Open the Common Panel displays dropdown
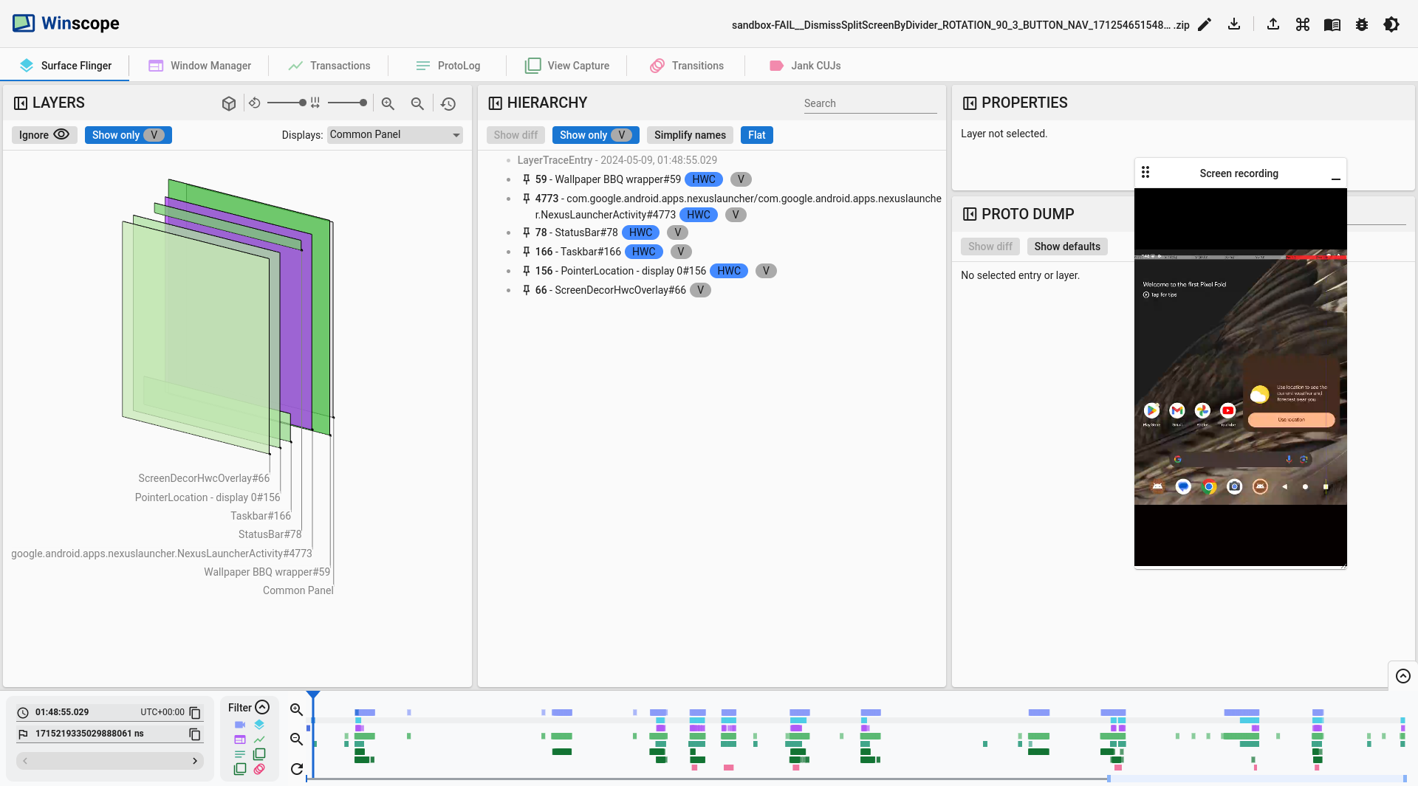Viewport: 1418px width, 786px height. click(x=394, y=134)
